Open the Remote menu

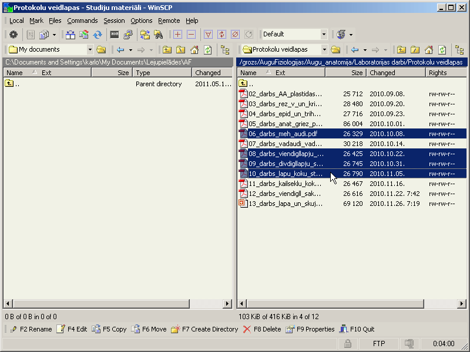coord(169,21)
